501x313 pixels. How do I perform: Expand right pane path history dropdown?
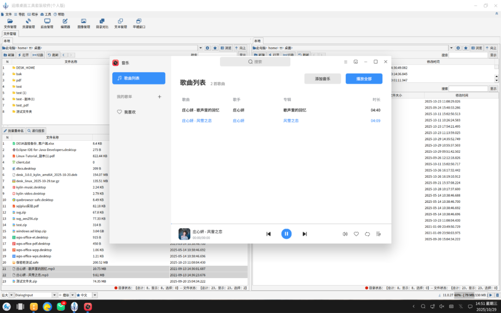pos(451,48)
